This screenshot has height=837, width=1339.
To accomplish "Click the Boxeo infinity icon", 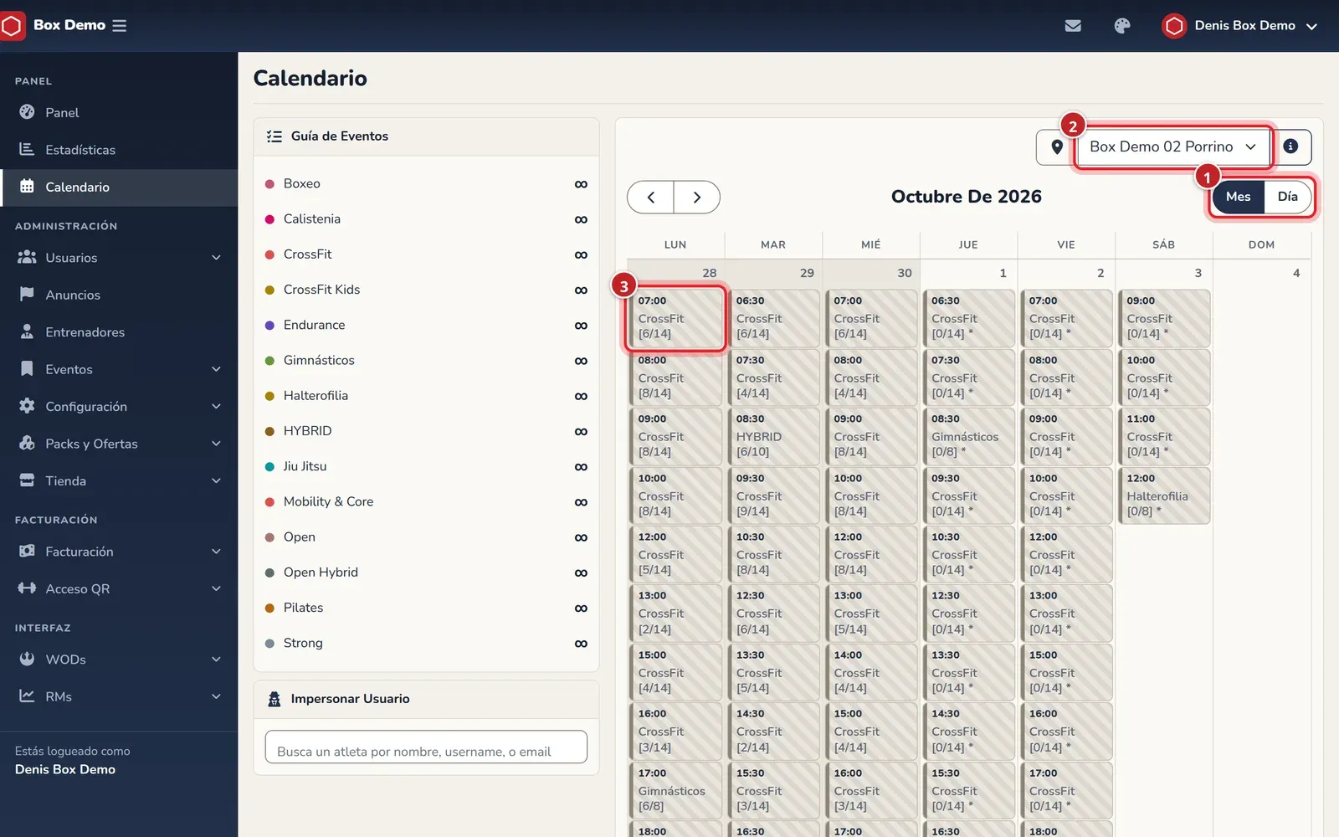I will [581, 184].
